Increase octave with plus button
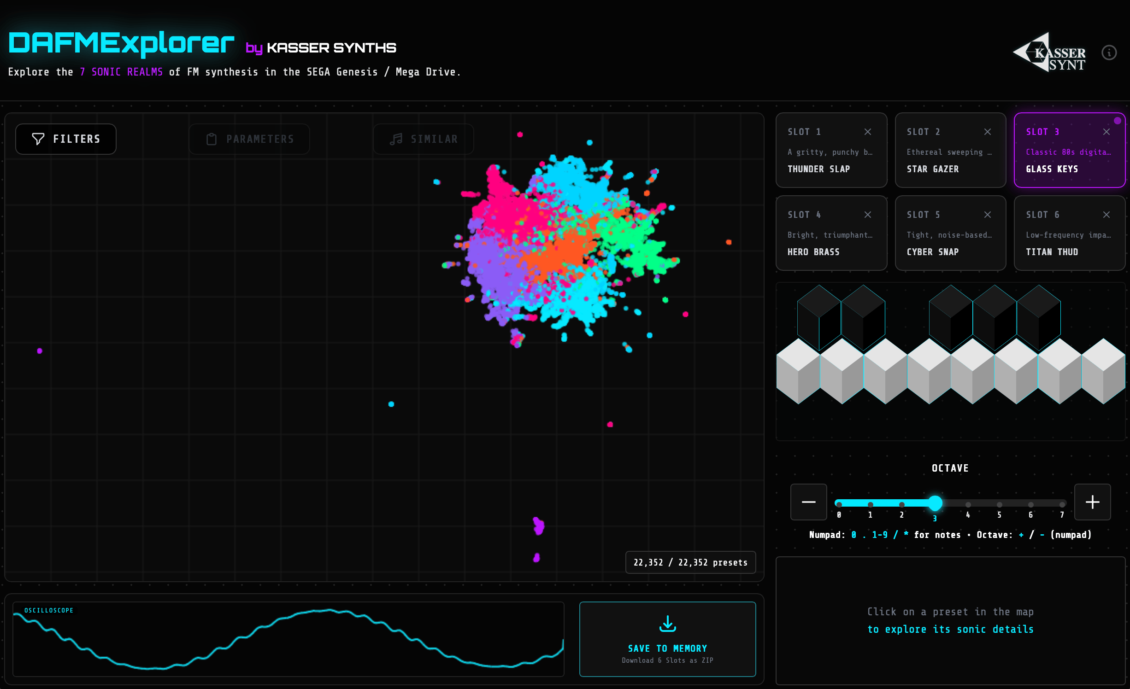 coord(1092,502)
